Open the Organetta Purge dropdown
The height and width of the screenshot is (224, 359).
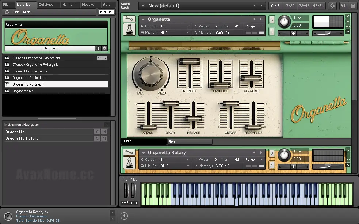point(261,26)
